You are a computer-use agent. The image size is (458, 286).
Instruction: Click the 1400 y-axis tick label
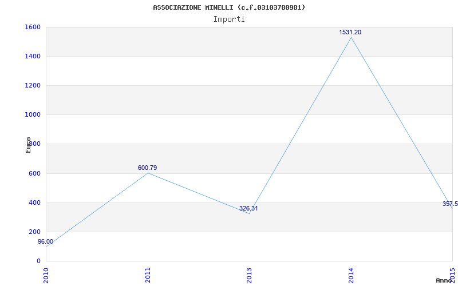33,56
